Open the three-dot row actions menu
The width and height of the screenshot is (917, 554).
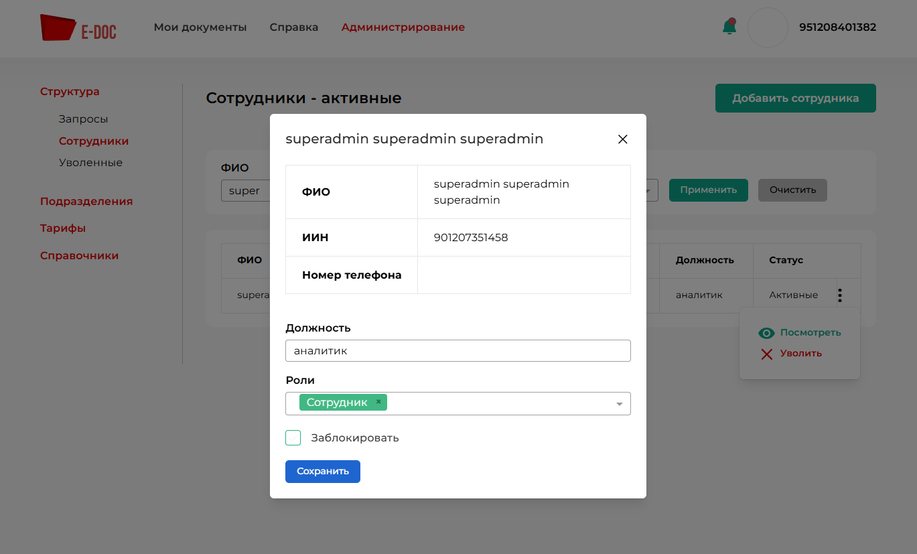coord(840,295)
